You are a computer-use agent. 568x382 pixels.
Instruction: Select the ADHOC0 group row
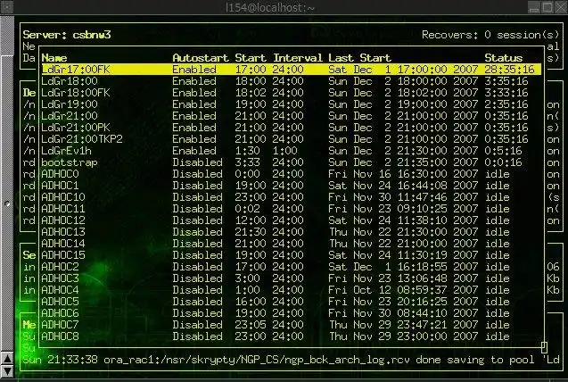click(x=292, y=174)
